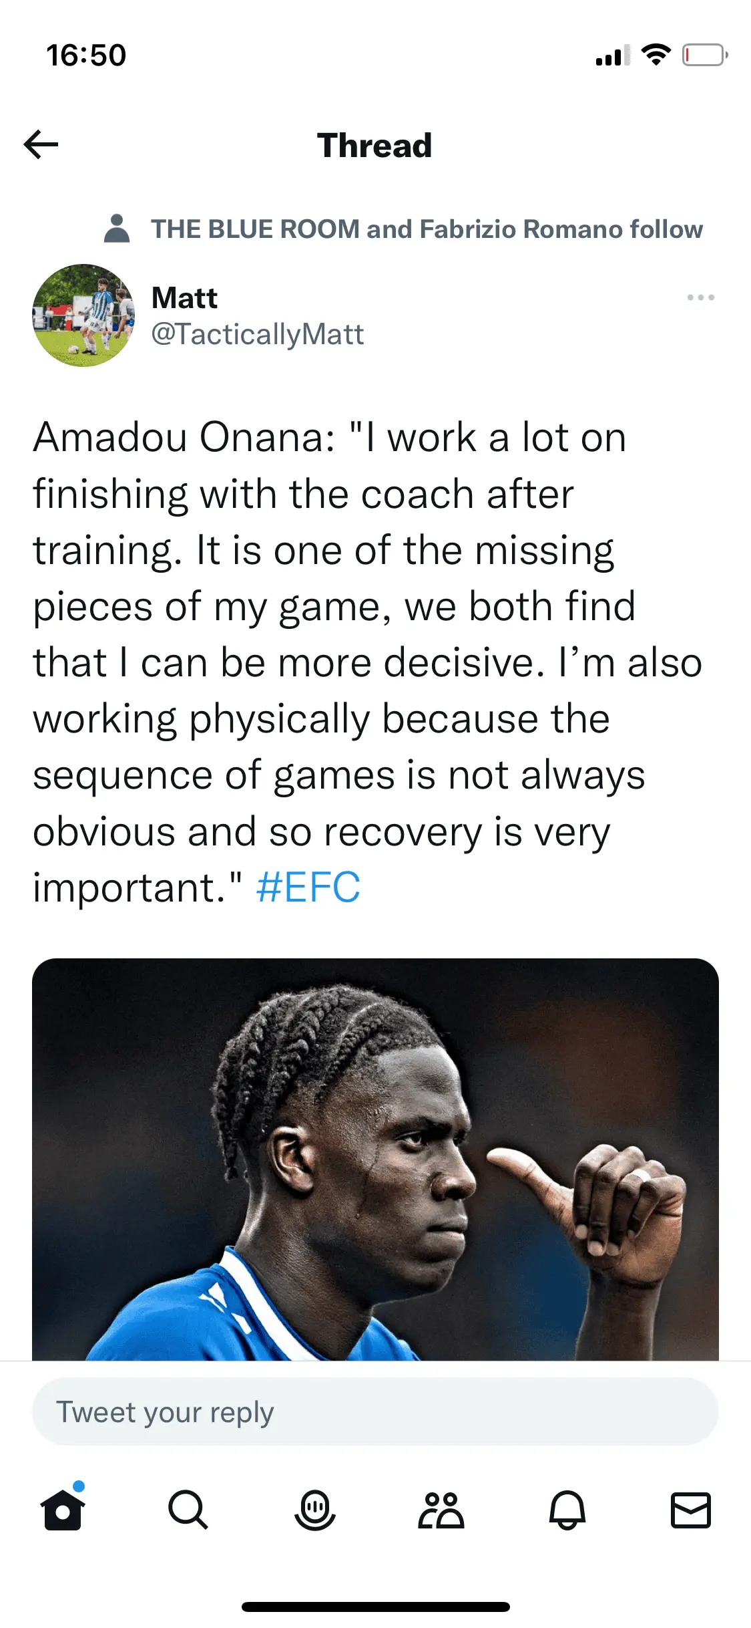Open the Amadou Onana tweet photo

coord(375,1160)
